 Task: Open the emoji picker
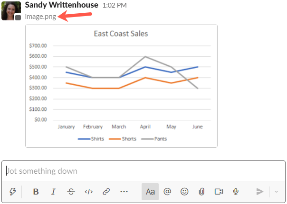pyautogui.click(x=184, y=192)
